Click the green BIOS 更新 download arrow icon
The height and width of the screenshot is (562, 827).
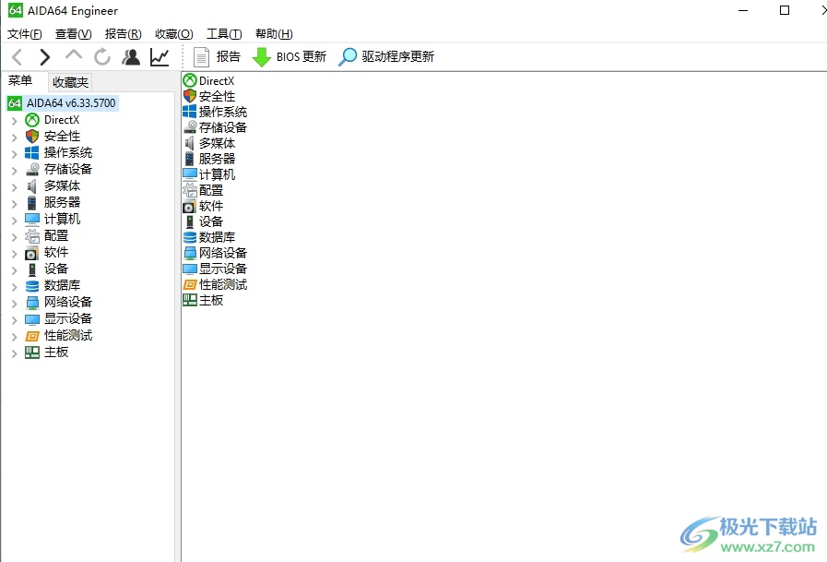(x=262, y=57)
